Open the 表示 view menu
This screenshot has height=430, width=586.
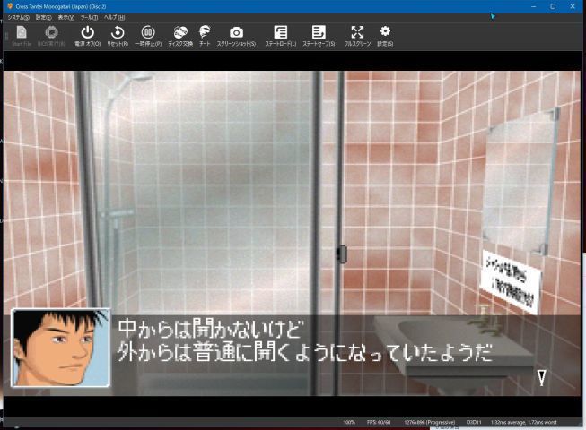pos(66,18)
